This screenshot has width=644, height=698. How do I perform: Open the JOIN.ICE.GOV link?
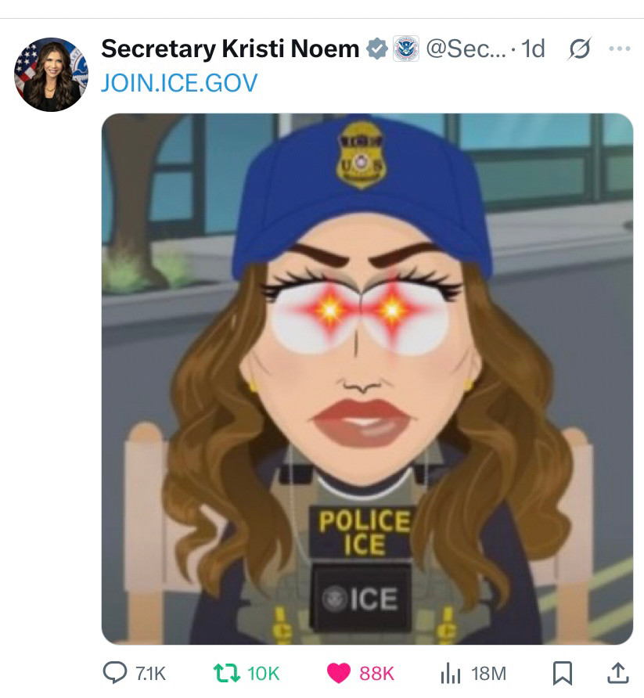(179, 83)
